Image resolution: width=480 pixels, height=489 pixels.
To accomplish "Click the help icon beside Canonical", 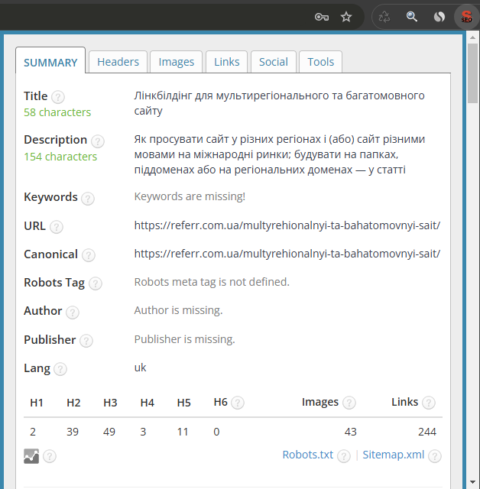I will tap(89, 255).
